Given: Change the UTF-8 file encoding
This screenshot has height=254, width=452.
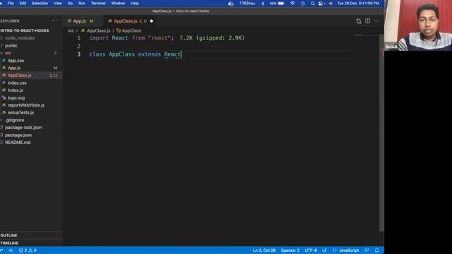Looking at the screenshot, I should coord(311,250).
